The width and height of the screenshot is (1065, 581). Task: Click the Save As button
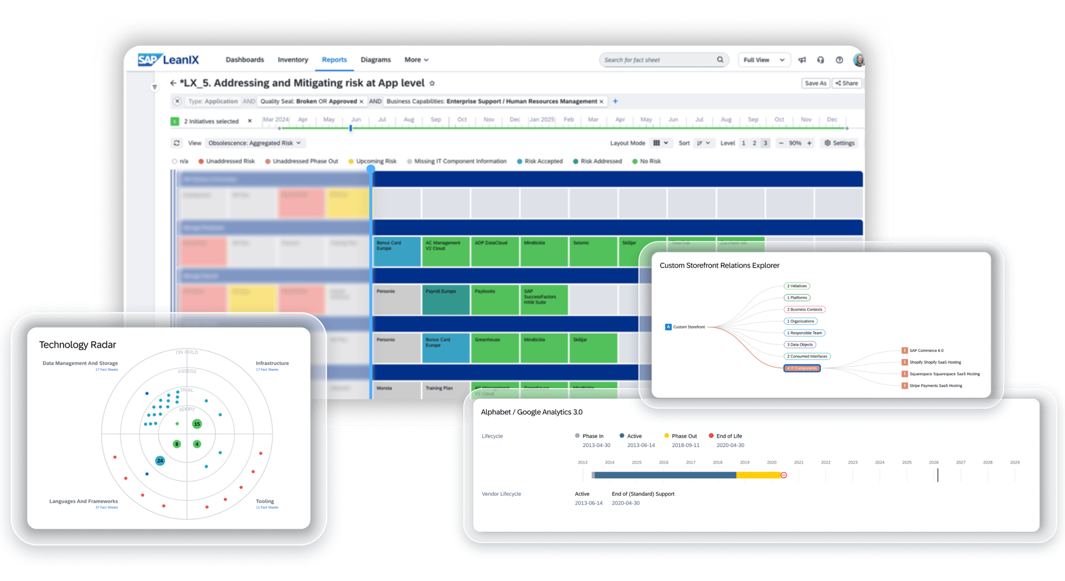[x=816, y=83]
